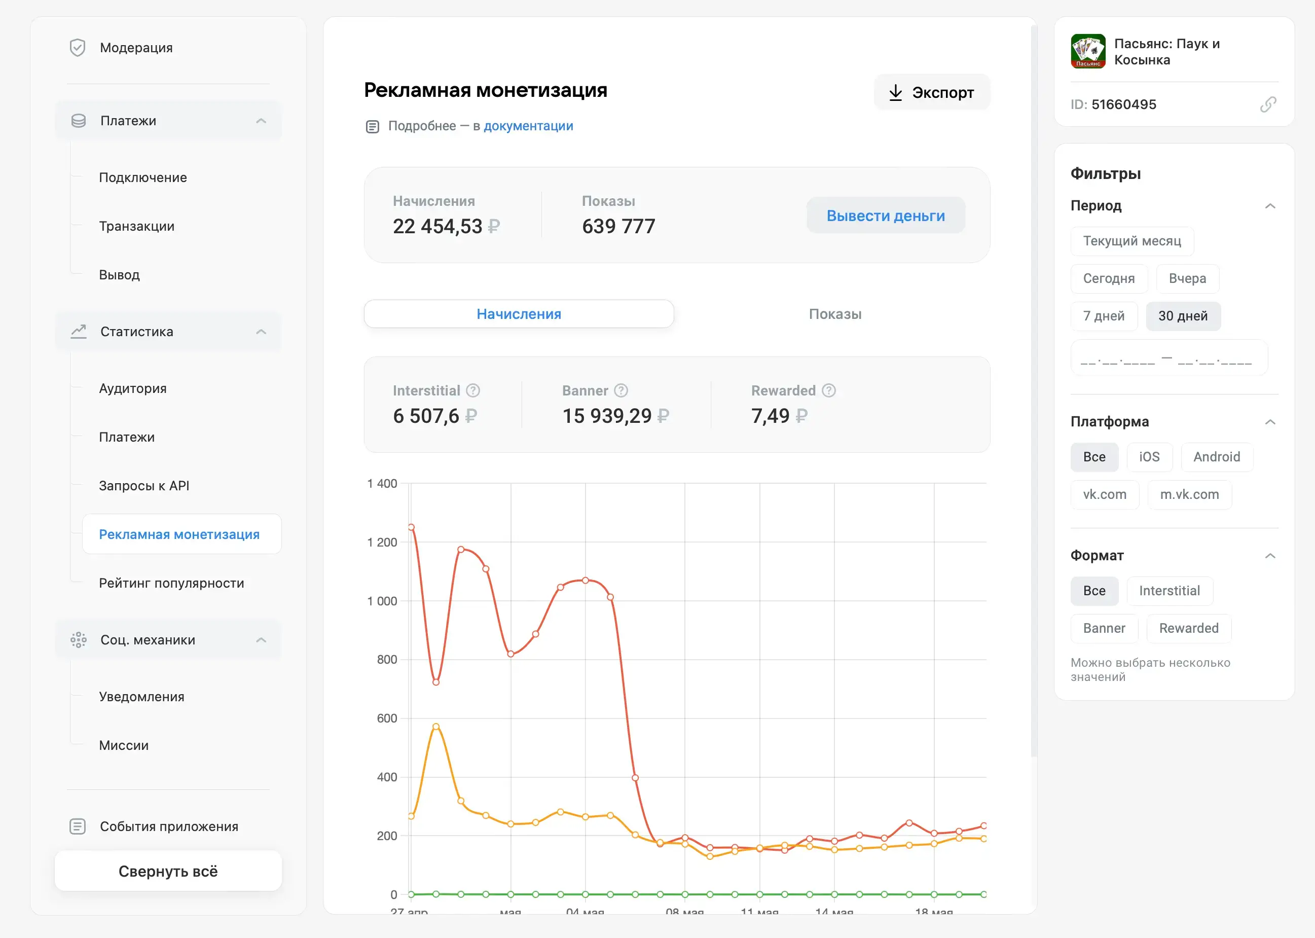Click the download arrow icon in Экспорт

coord(895,92)
